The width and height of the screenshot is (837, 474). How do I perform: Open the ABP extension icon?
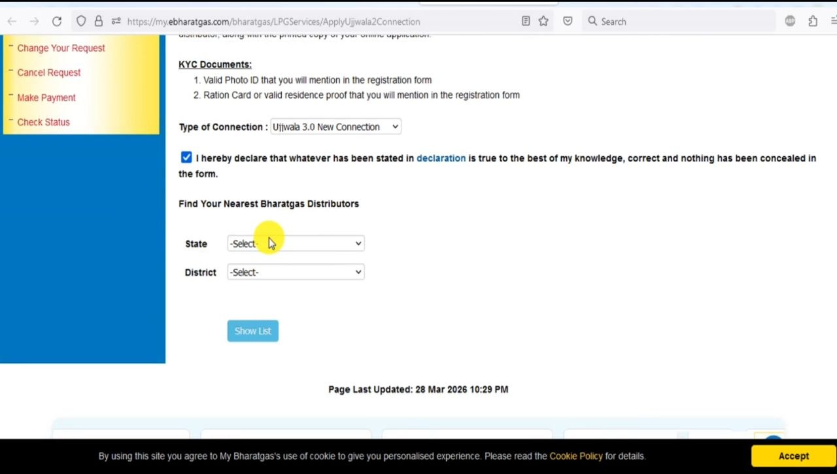[x=790, y=22]
